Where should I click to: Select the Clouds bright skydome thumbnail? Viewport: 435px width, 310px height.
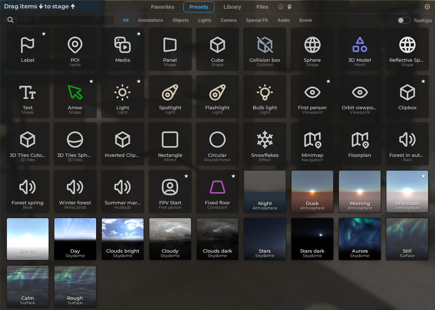(123, 239)
